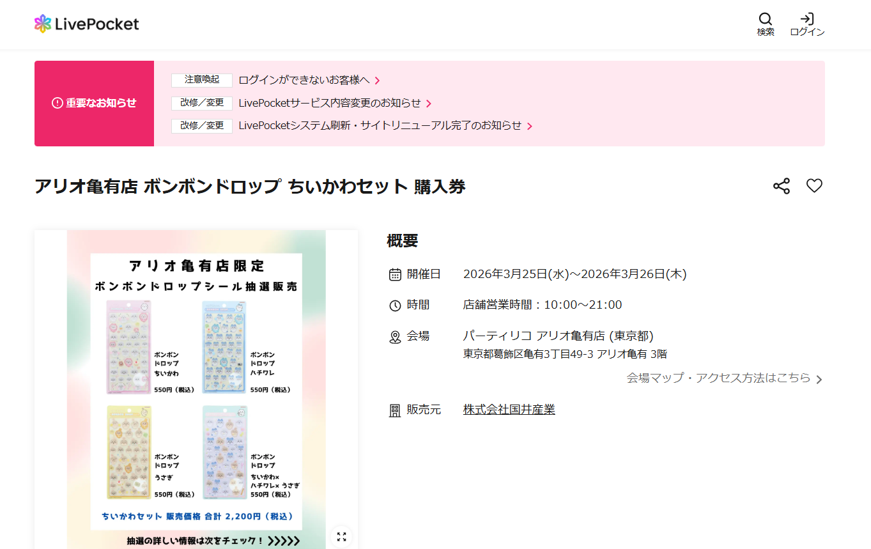Click the exclamation icon in 重要なお知らせ banner

coord(58,104)
